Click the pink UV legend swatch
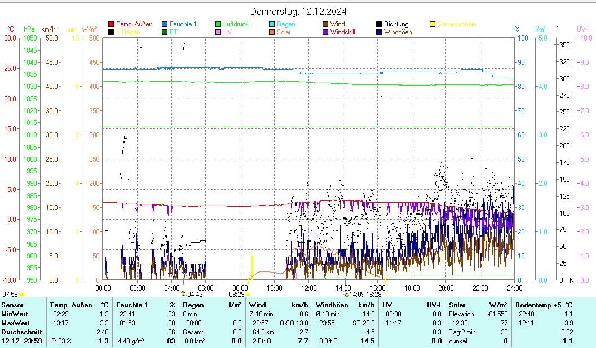 tap(218, 33)
